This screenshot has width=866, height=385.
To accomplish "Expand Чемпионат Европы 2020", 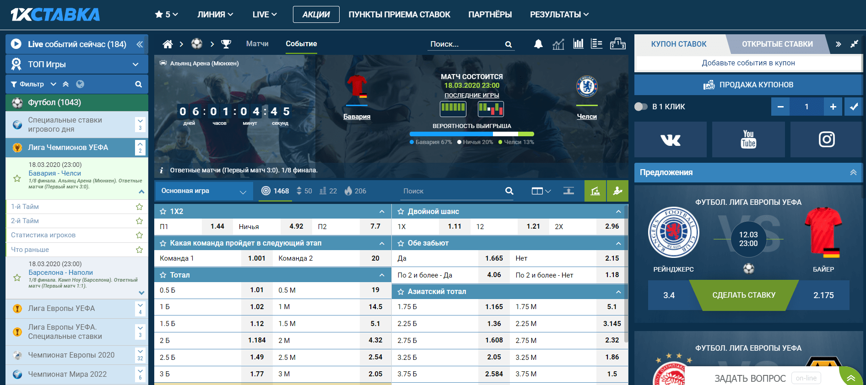I will point(140,355).
